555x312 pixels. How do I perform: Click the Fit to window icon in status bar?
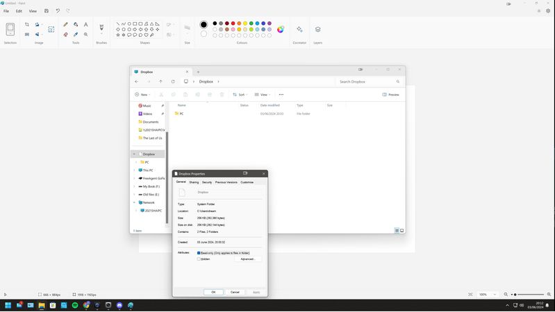470,295
